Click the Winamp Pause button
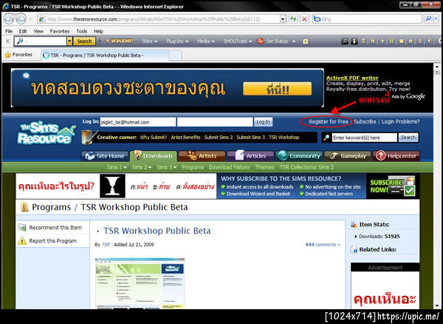443x324 pixels. coord(391,41)
